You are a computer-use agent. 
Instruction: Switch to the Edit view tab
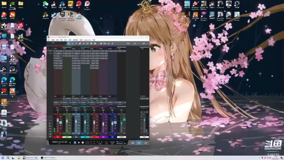coord(132,143)
